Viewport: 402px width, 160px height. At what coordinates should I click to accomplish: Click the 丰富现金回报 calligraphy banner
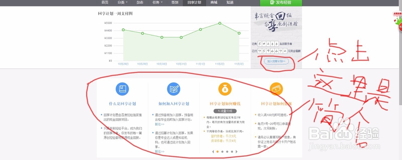click(277, 22)
